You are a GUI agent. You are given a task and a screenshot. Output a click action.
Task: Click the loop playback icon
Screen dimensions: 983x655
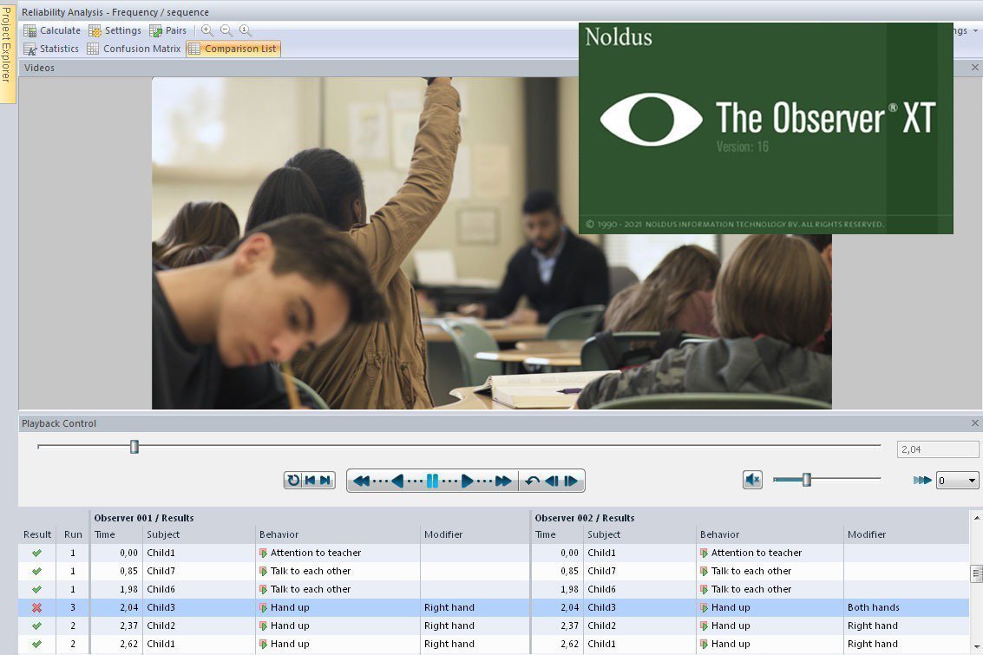293,481
